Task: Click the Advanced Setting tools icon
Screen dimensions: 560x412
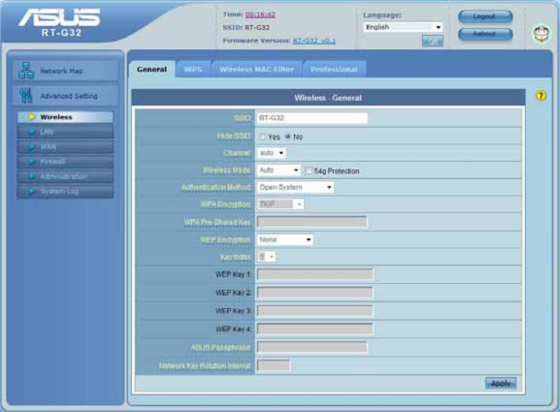Action: click(26, 96)
